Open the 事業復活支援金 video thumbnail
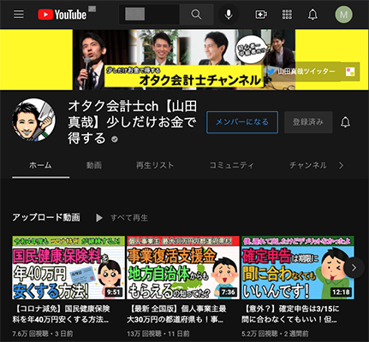369x342 pixels. [183, 268]
